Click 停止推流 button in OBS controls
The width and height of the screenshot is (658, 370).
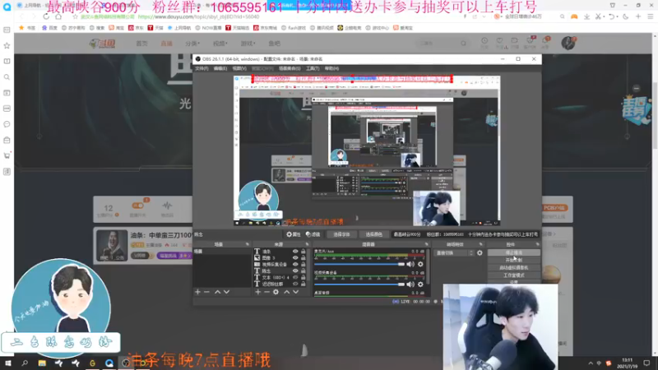[513, 252]
